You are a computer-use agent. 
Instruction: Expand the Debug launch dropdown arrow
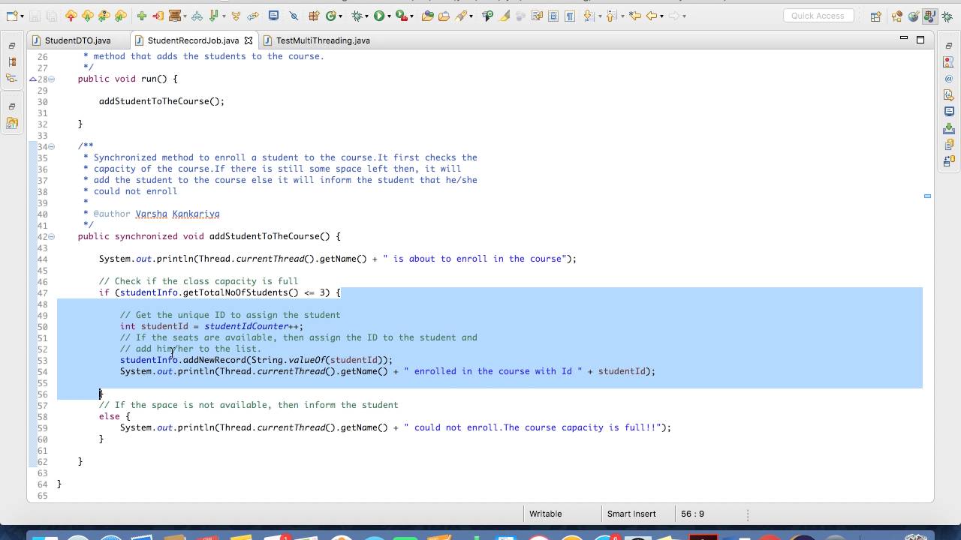click(366, 16)
